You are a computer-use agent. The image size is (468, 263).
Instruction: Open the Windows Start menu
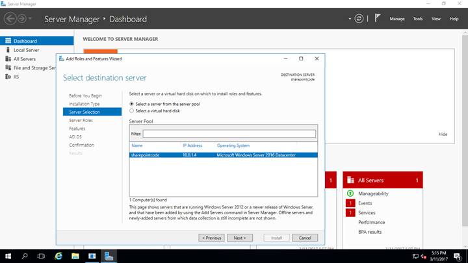point(8,256)
